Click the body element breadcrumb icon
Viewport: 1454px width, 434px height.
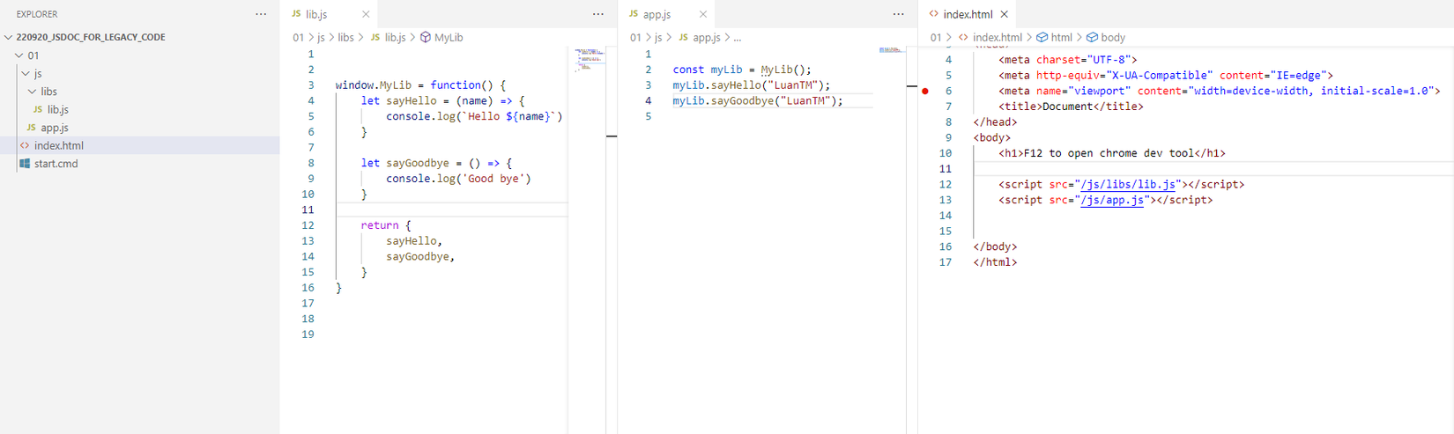click(x=1092, y=38)
